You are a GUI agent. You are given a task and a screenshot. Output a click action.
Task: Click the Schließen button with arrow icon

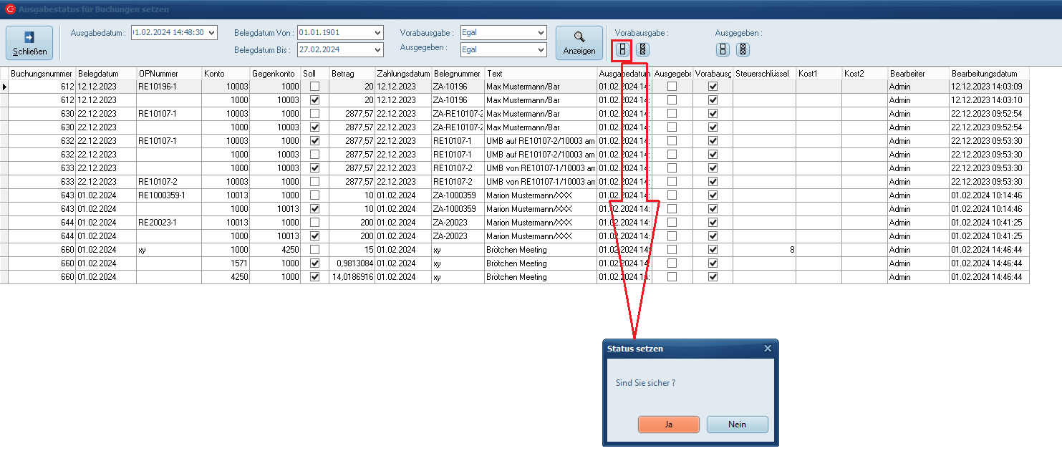(x=29, y=43)
